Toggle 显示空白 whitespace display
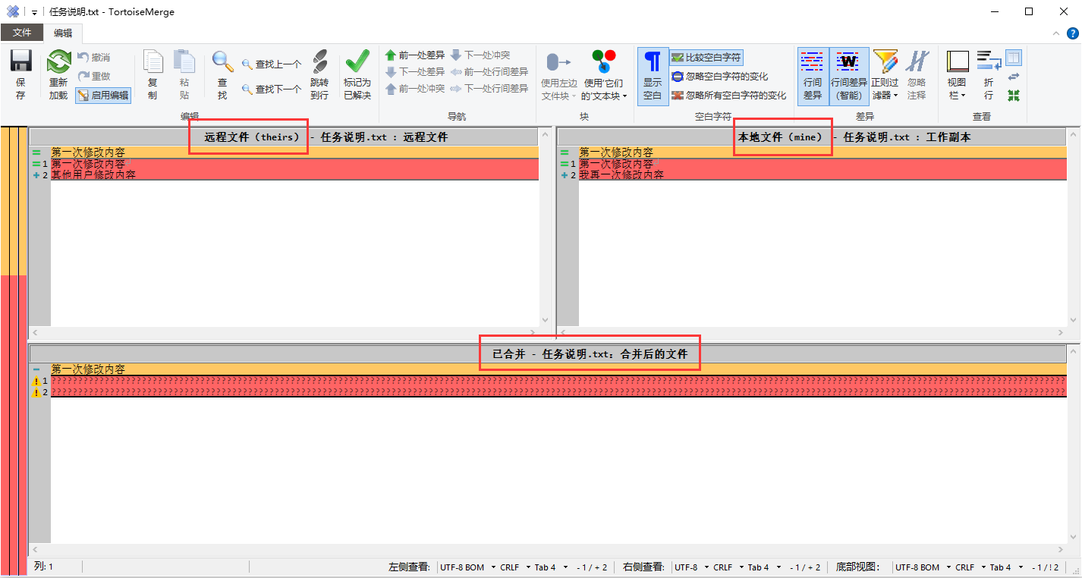The height and width of the screenshot is (578, 1082). pyautogui.click(x=653, y=76)
